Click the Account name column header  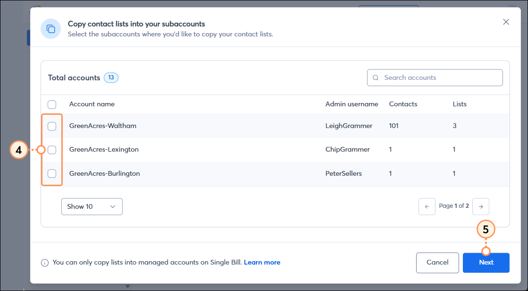(x=91, y=104)
